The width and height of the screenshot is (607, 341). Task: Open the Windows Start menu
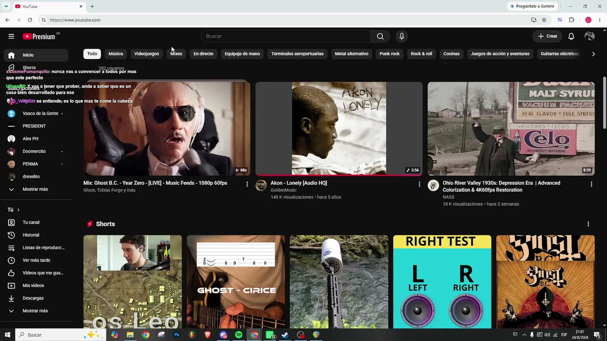pos(8,335)
